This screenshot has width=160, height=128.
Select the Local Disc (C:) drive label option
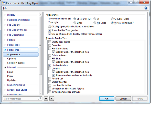pos(75,19)
